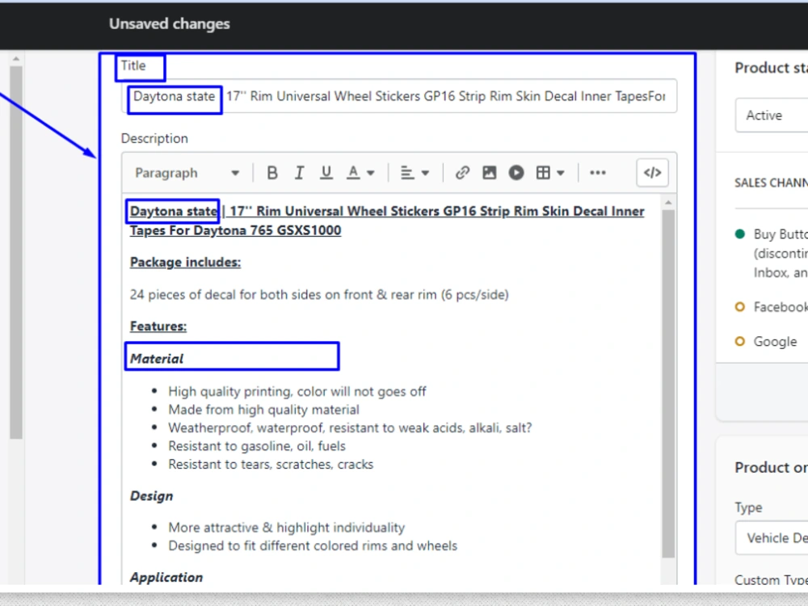Click the 'Features:' heading text

point(158,326)
